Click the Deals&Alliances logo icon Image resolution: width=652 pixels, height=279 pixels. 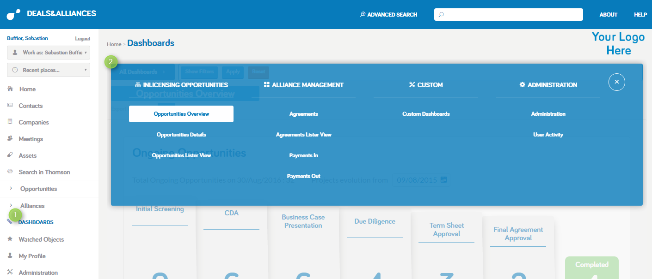click(13, 15)
